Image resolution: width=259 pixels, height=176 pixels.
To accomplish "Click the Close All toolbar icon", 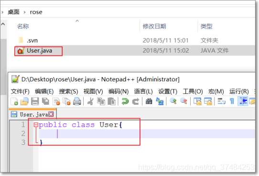I will 66,101.
